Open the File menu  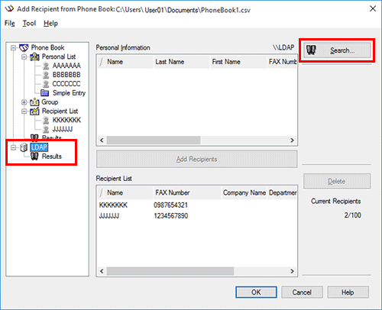pos(10,24)
